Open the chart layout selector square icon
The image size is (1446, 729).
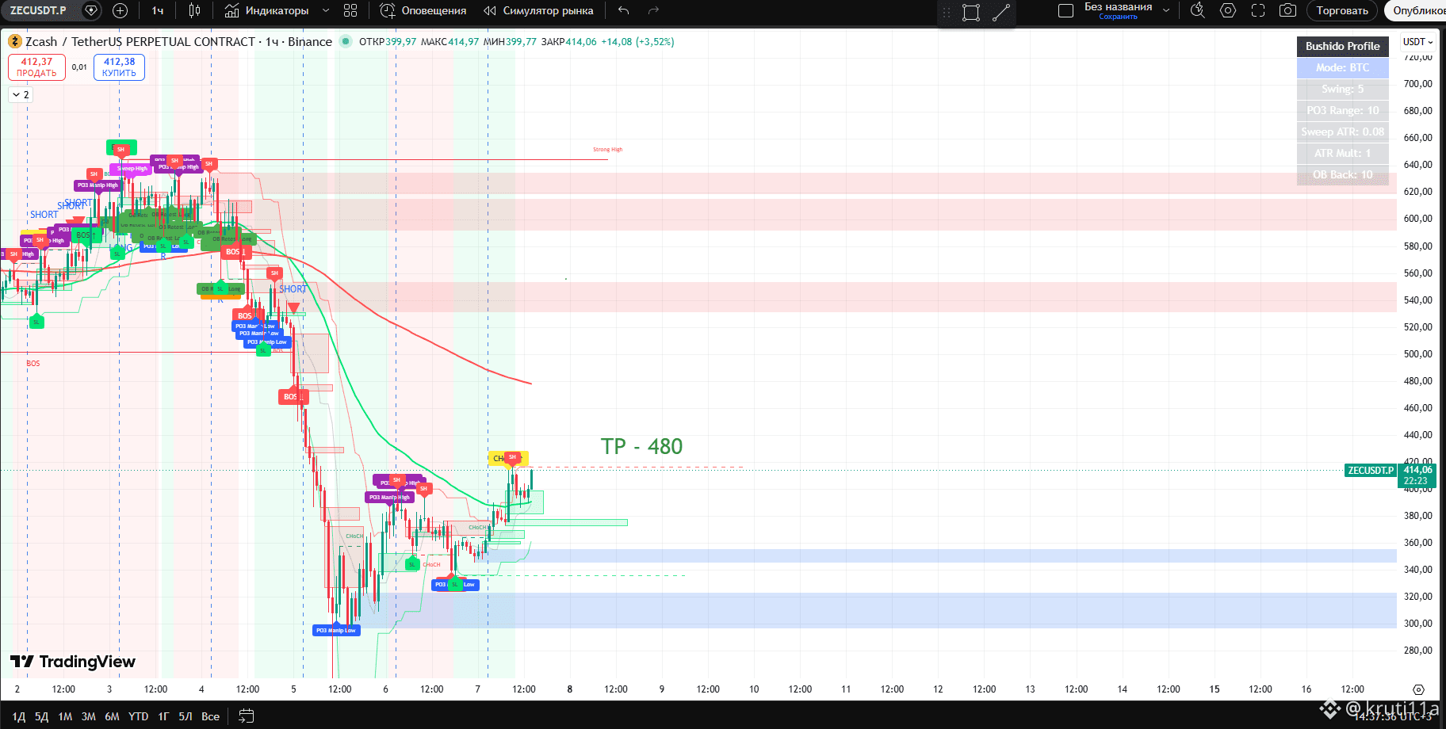pos(1066,10)
